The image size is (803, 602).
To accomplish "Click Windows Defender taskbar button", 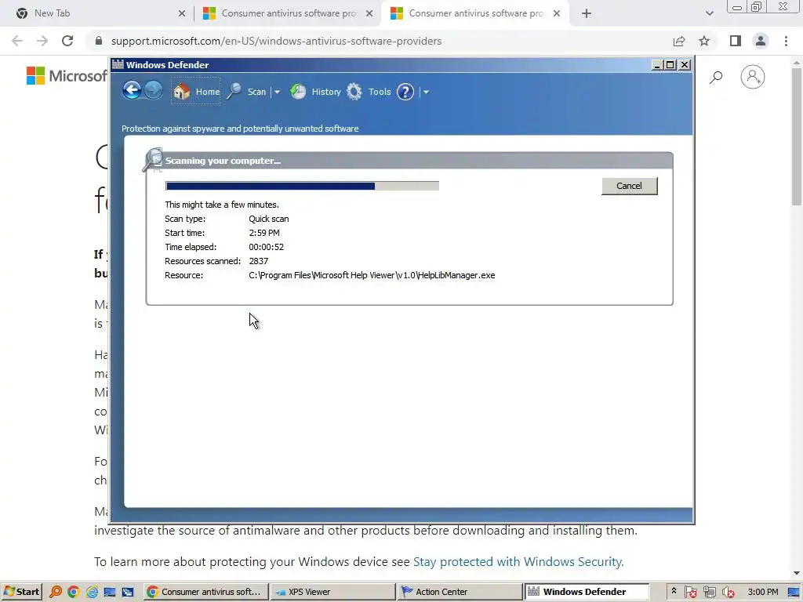I will [587, 592].
